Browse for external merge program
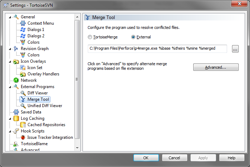250x167 pixels. (235, 49)
